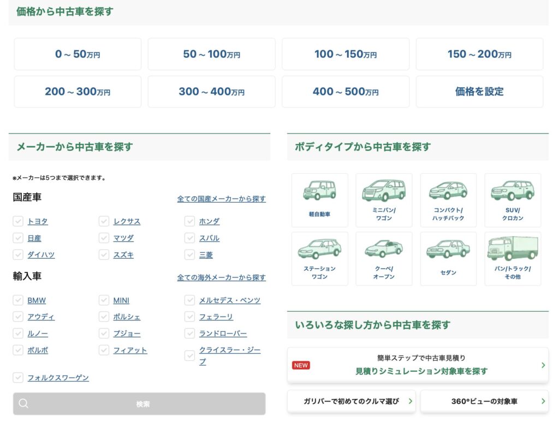Select the セダン body type icon
Image resolution: width=559 pixels, height=425 pixels.
(448, 257)
